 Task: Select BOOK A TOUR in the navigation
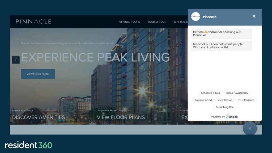pyautogui.click(x=157, y=22)
